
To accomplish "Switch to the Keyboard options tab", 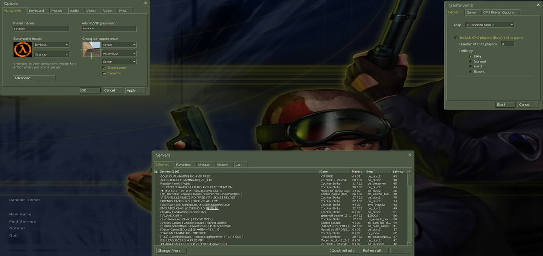I will (x=36, y=11).
